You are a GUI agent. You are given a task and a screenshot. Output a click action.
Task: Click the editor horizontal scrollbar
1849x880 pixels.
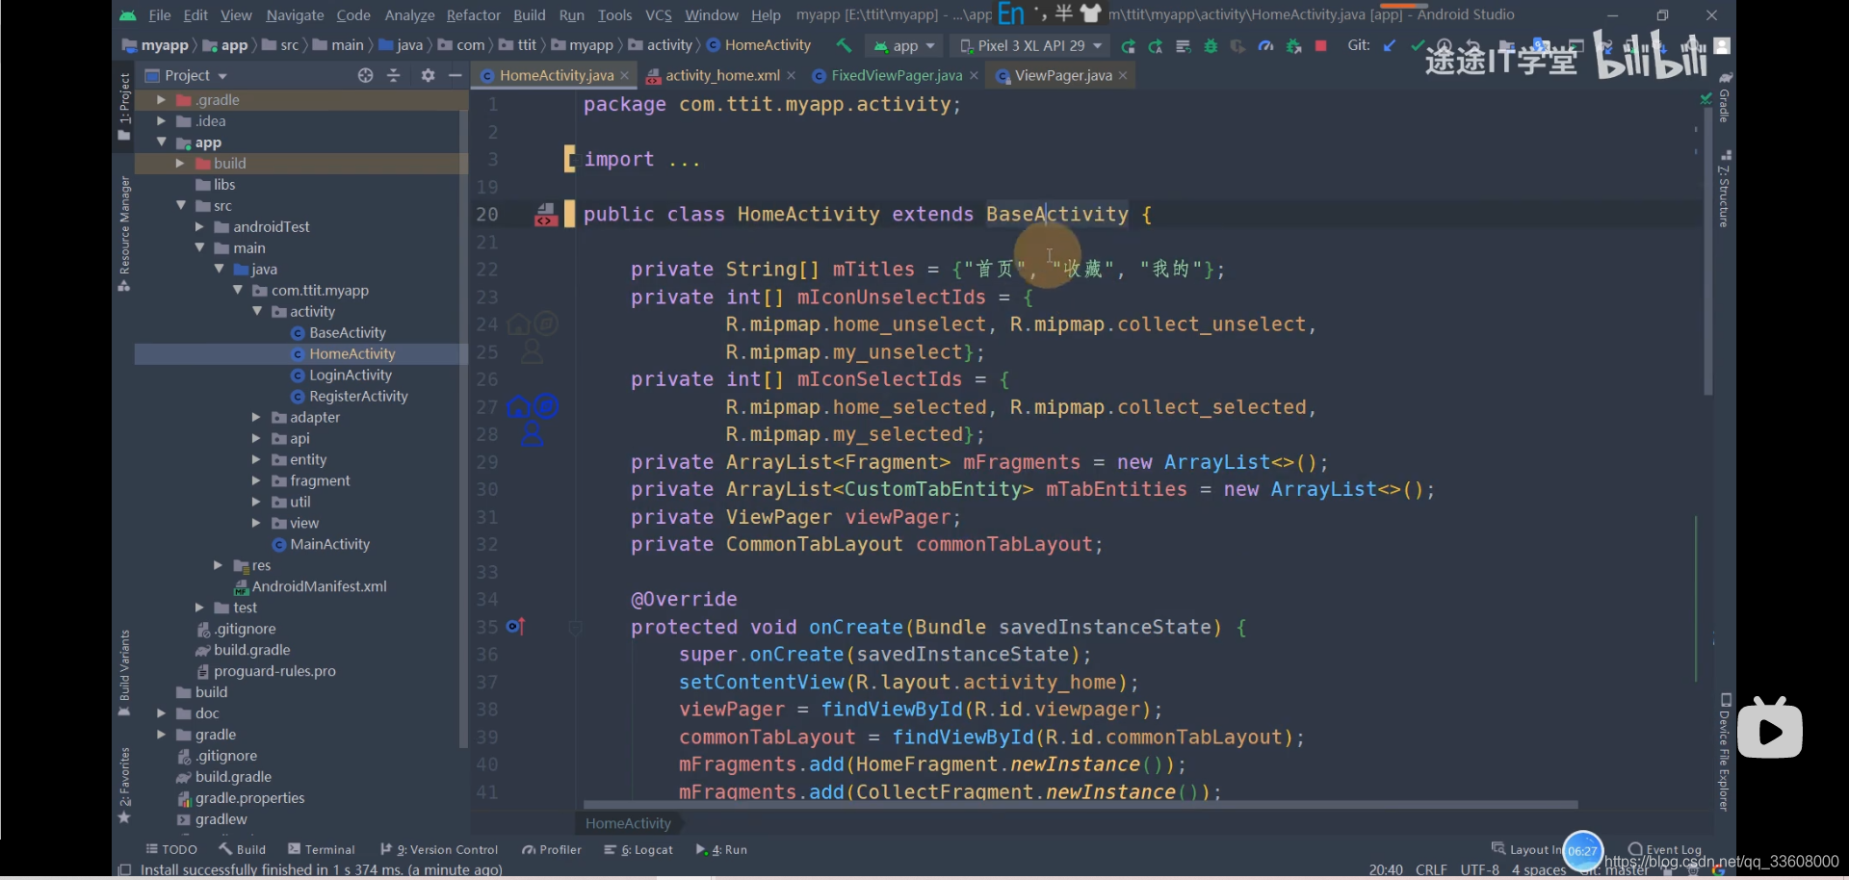coord(1080,805)
